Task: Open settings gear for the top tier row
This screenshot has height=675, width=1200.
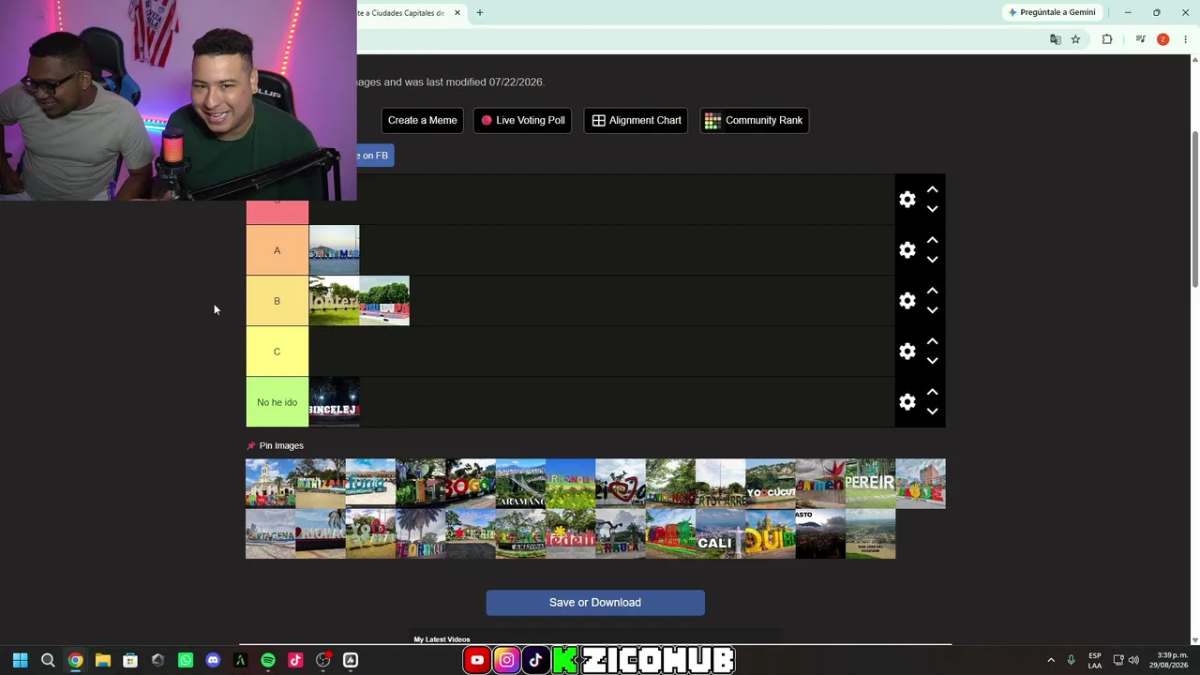Action: pos(907,200)
